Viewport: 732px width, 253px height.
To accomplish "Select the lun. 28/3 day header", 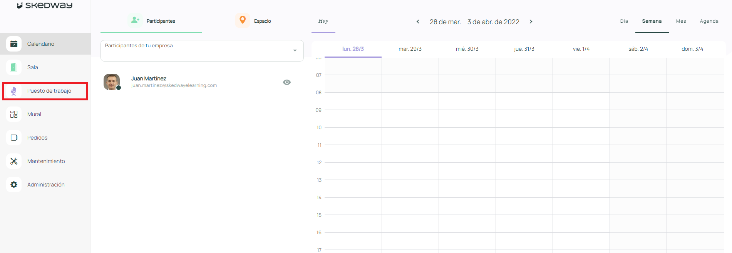I will (x=353, y=49).
